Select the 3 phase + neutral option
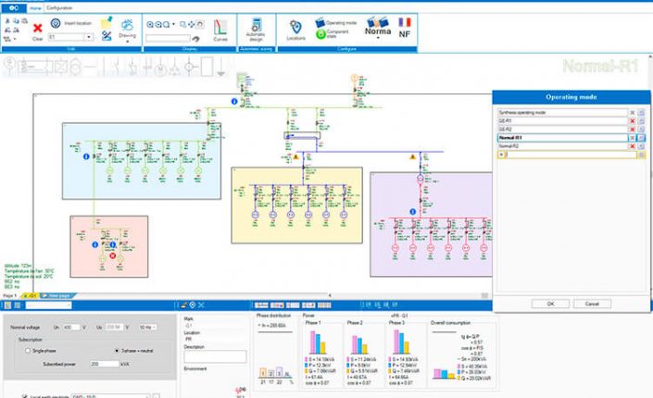653x398 pixels. [x=117, y=351]
